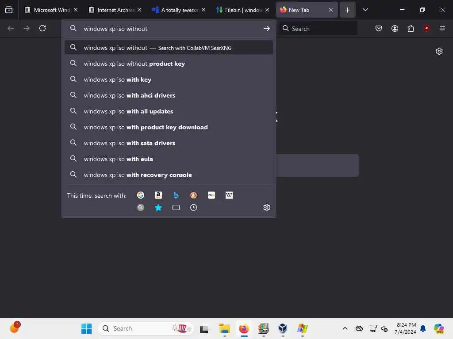This screenshot has width=453, height=339.
Task: Switch to the Internet Archive tab
Action: [x=115, y=10]
